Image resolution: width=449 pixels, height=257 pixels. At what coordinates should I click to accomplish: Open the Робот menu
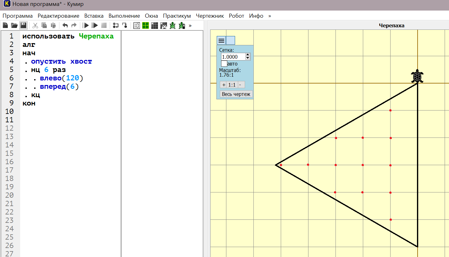coord(237,16)
